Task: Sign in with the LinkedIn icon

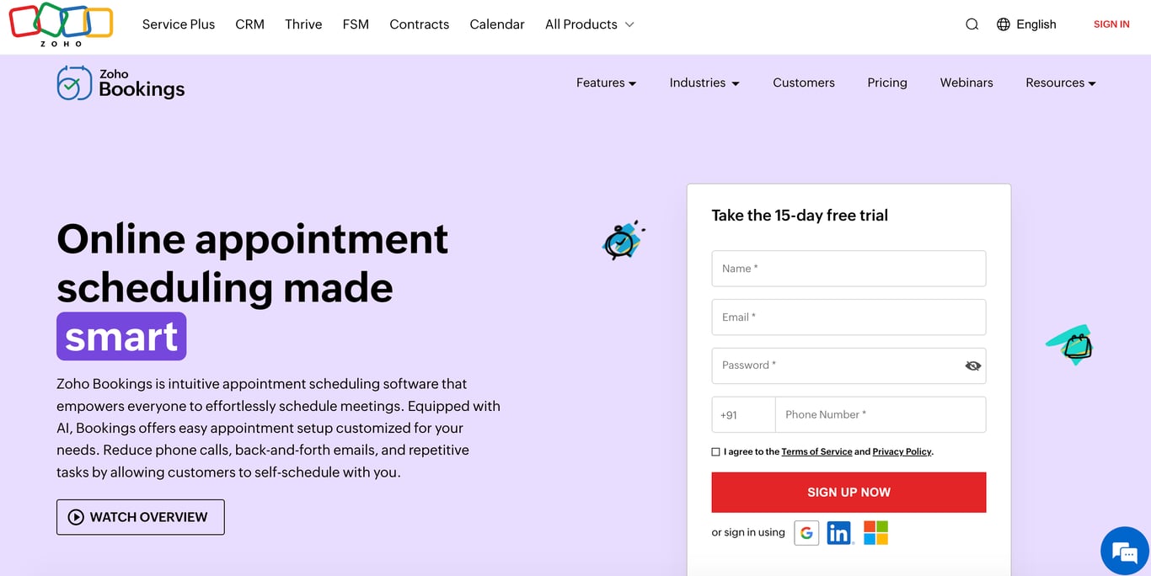Action: 839,532
